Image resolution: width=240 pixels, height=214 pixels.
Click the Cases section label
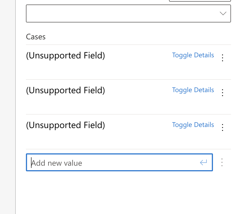[x=36, y=37]
